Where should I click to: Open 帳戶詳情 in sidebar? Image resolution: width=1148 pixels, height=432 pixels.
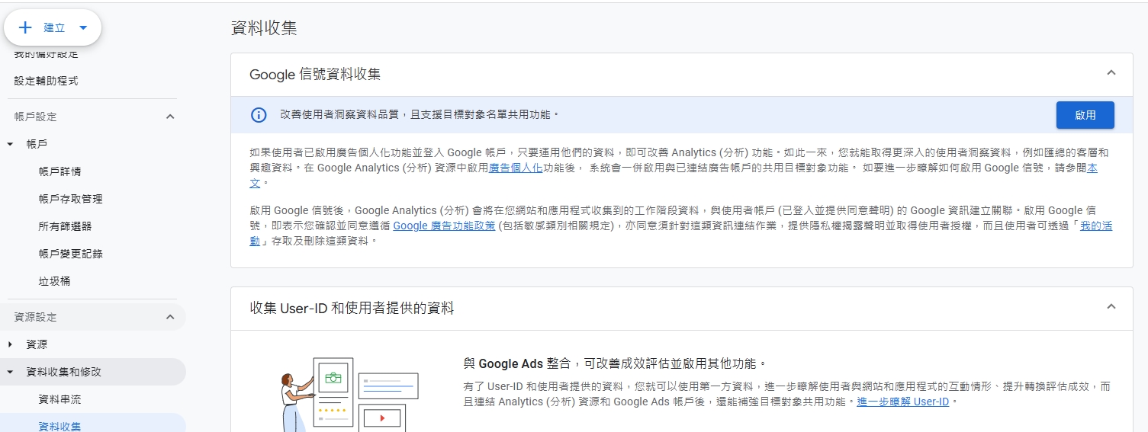pyautogui.click(x=59, y=171)
